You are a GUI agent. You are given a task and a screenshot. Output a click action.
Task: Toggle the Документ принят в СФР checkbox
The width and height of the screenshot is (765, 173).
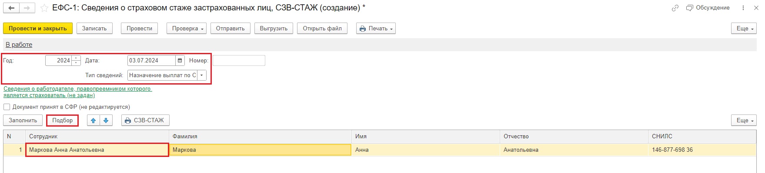[x=7, y=107]
